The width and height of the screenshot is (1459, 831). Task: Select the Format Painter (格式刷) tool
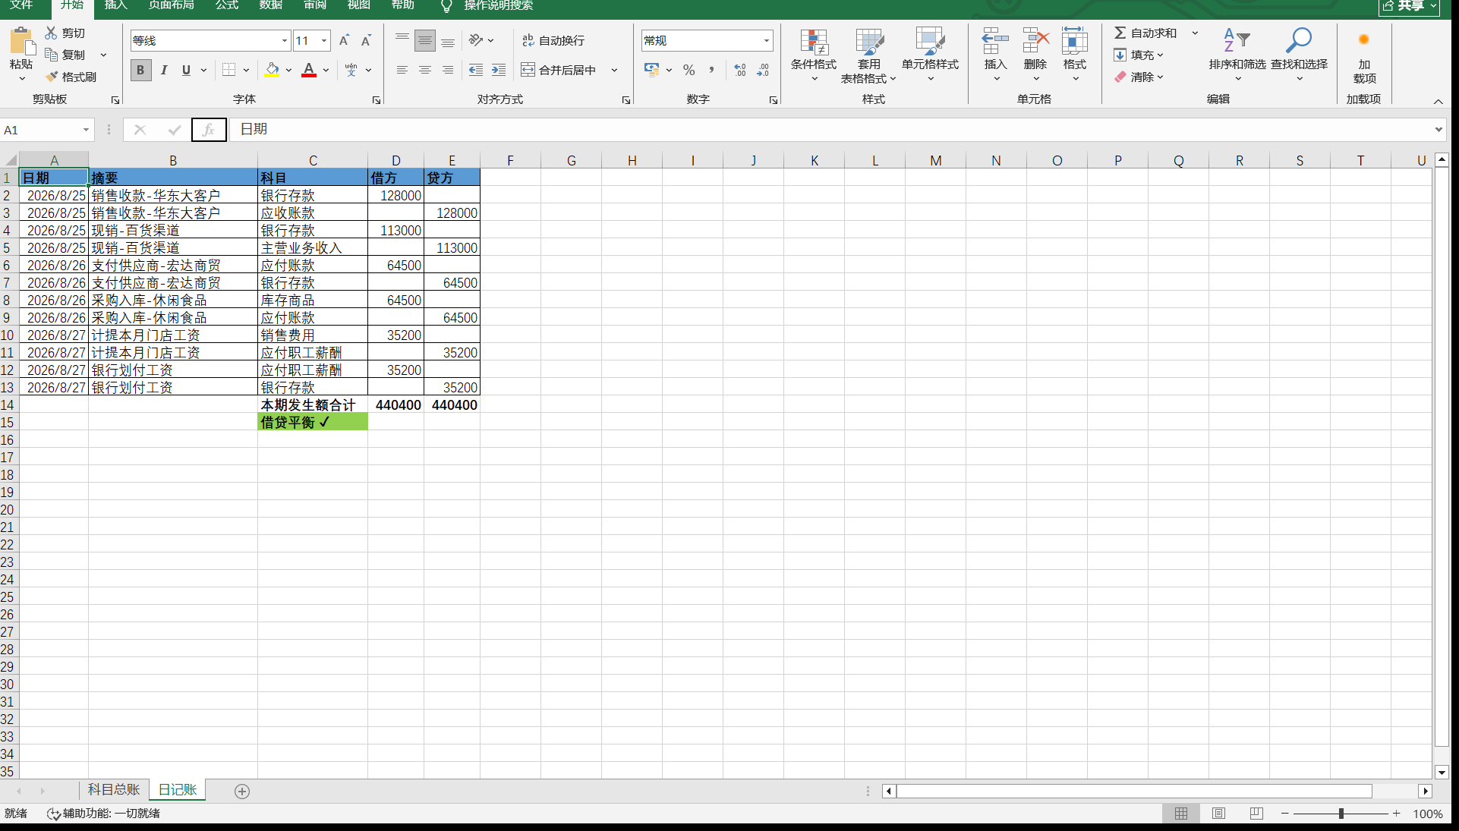71,77
